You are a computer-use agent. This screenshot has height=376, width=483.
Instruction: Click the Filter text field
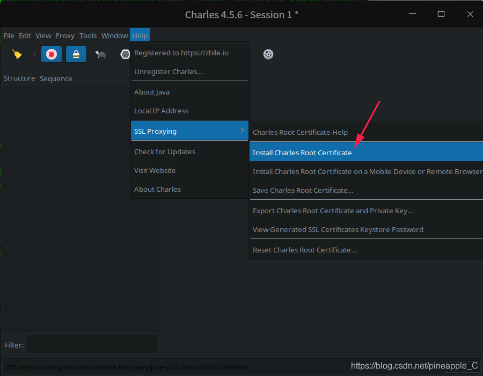click(92, 344)
